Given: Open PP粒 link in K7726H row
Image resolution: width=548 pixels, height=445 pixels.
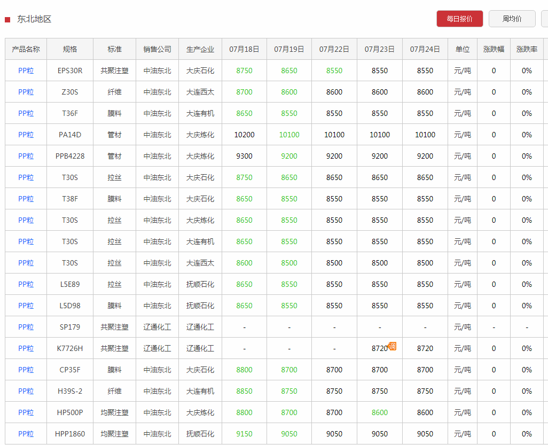Looking at the screenshot, I should click(26, 348).
